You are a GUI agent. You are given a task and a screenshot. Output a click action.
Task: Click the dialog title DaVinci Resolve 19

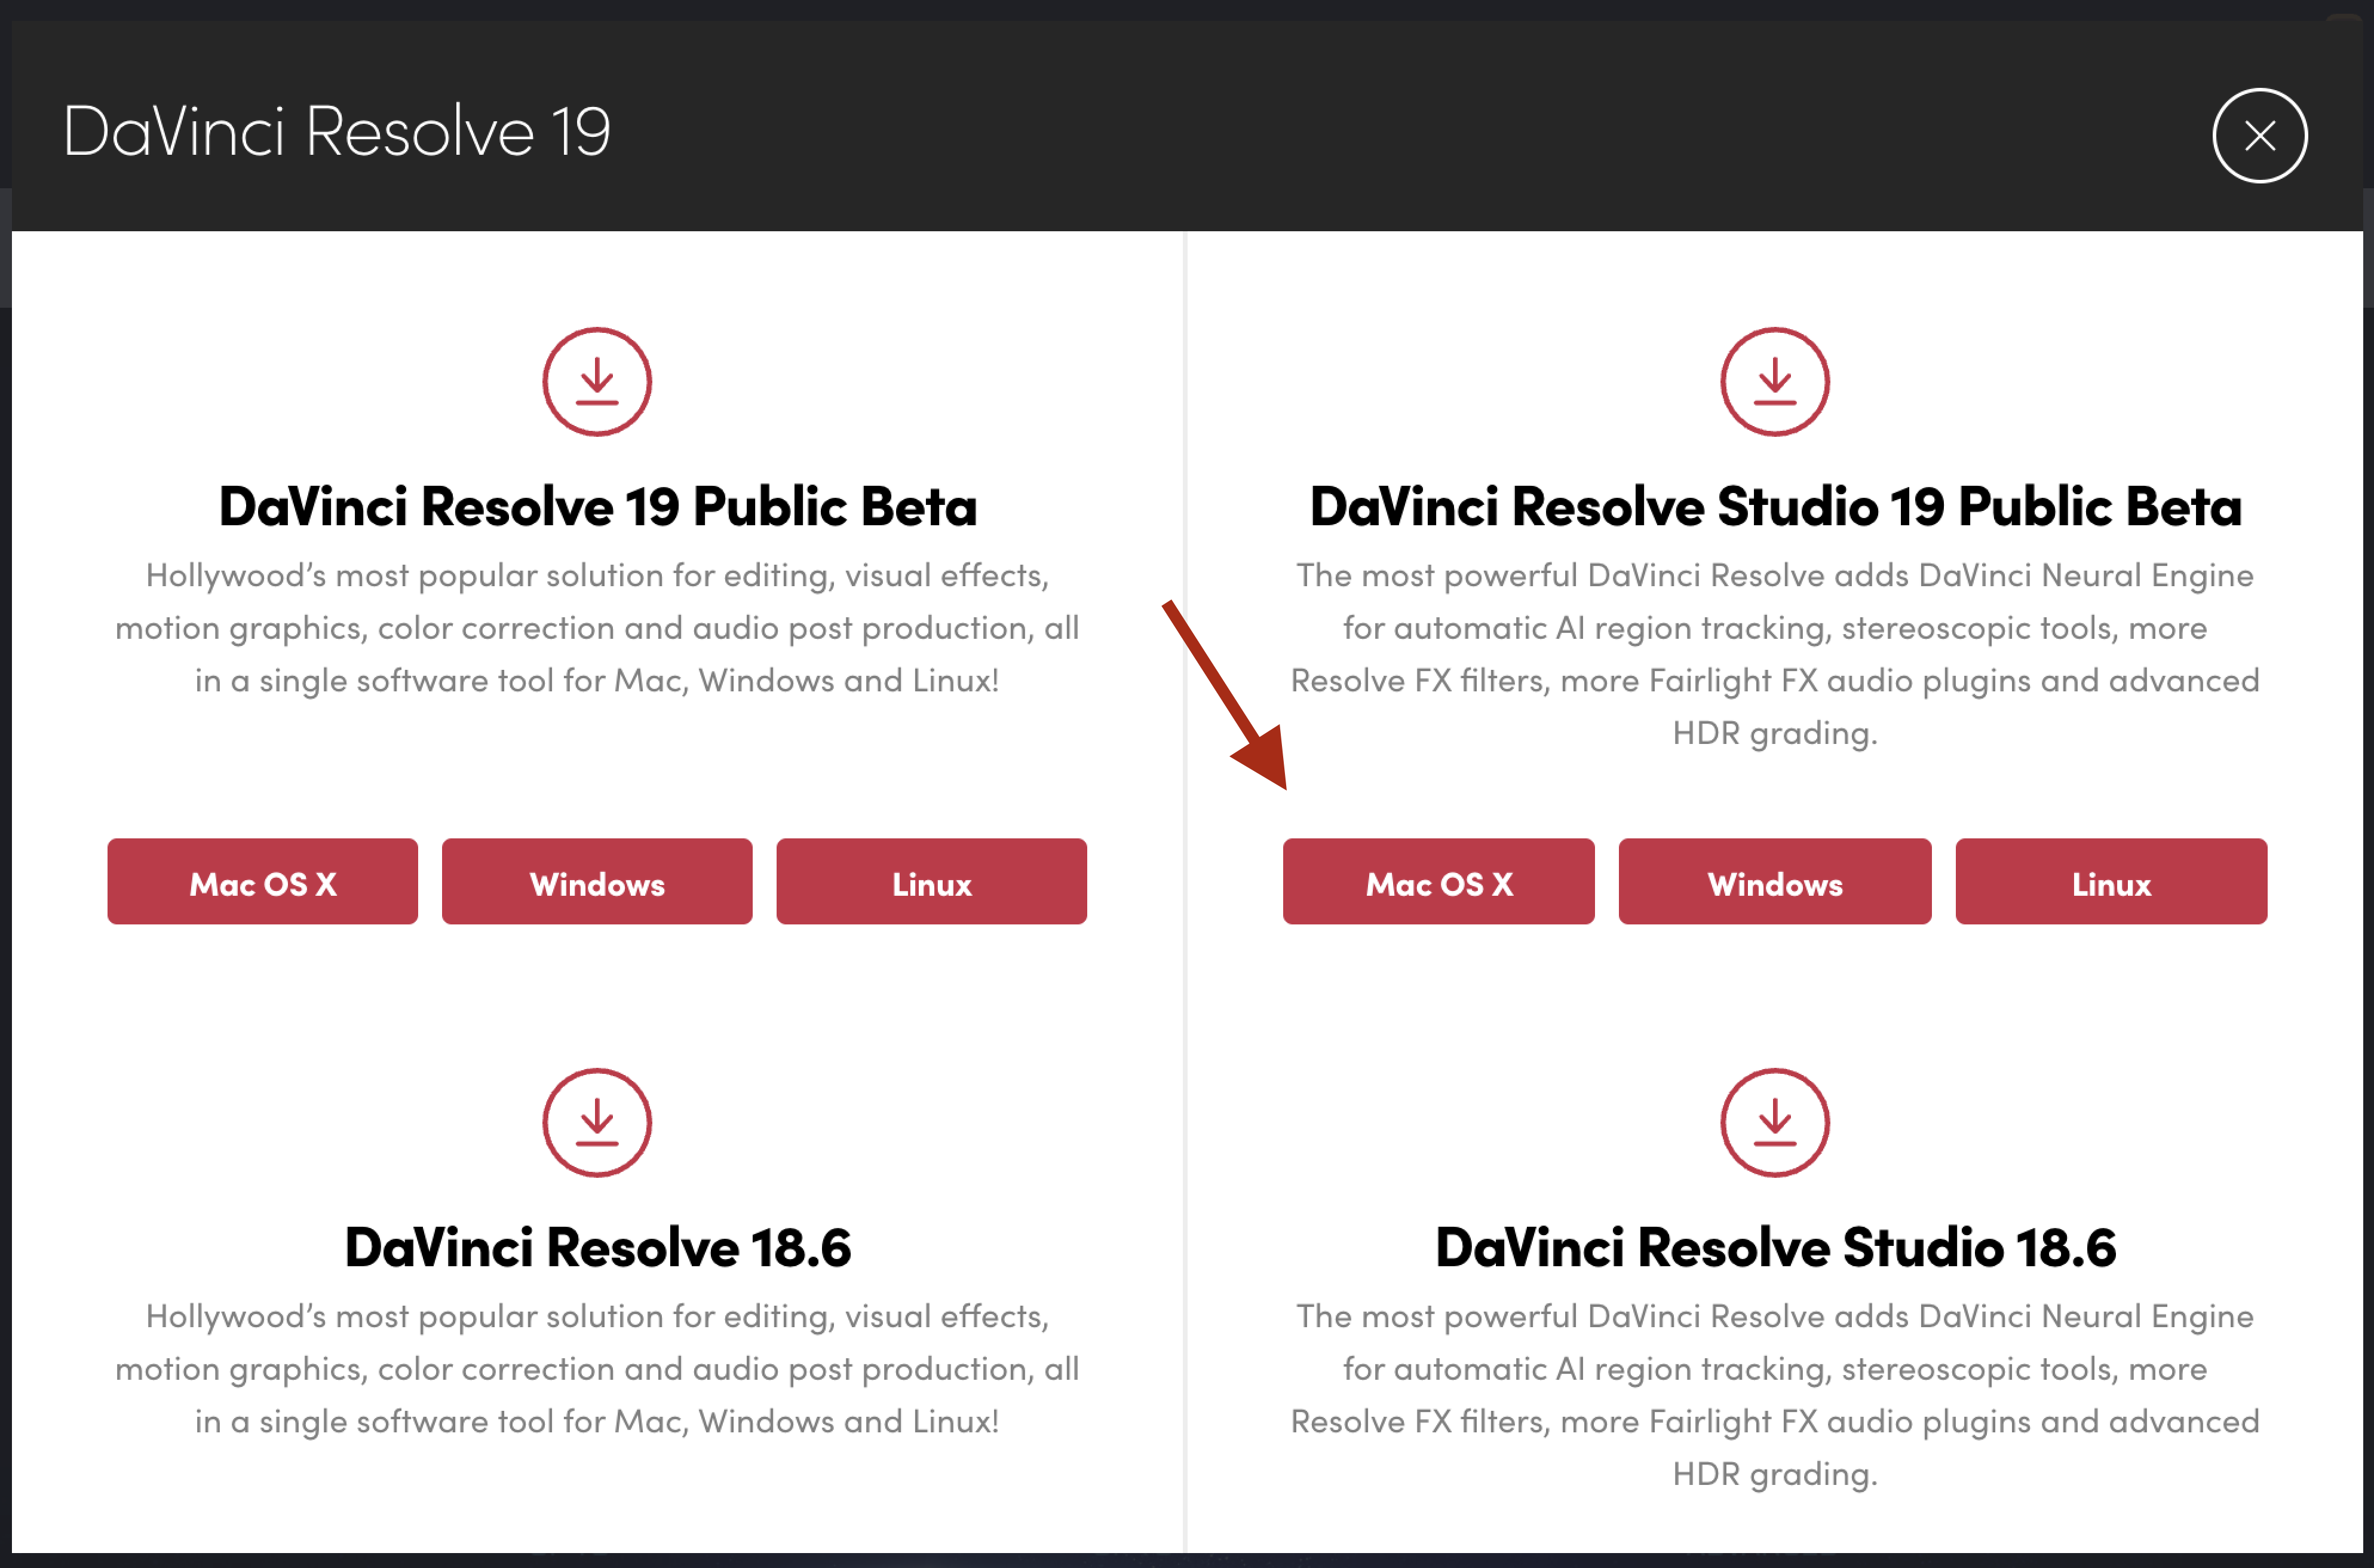coord(337,131)
